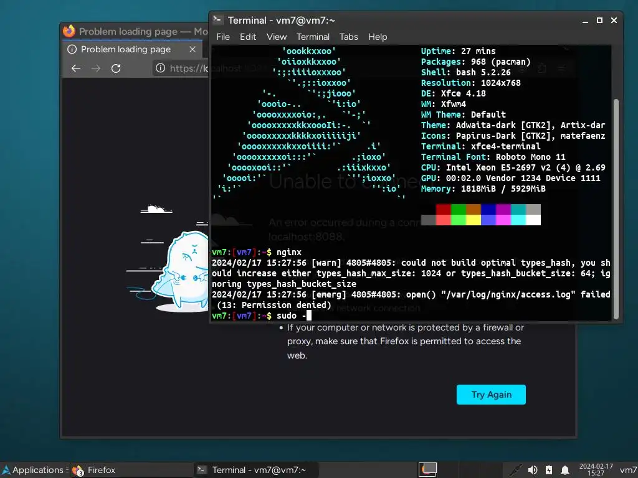Open the notifications bell icon
This screenshot has width=638, height=478.
click(564, 470)
